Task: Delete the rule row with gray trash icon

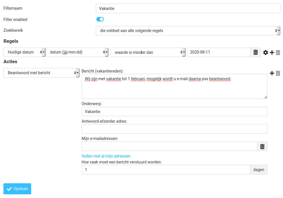Action: click(278, 52)
